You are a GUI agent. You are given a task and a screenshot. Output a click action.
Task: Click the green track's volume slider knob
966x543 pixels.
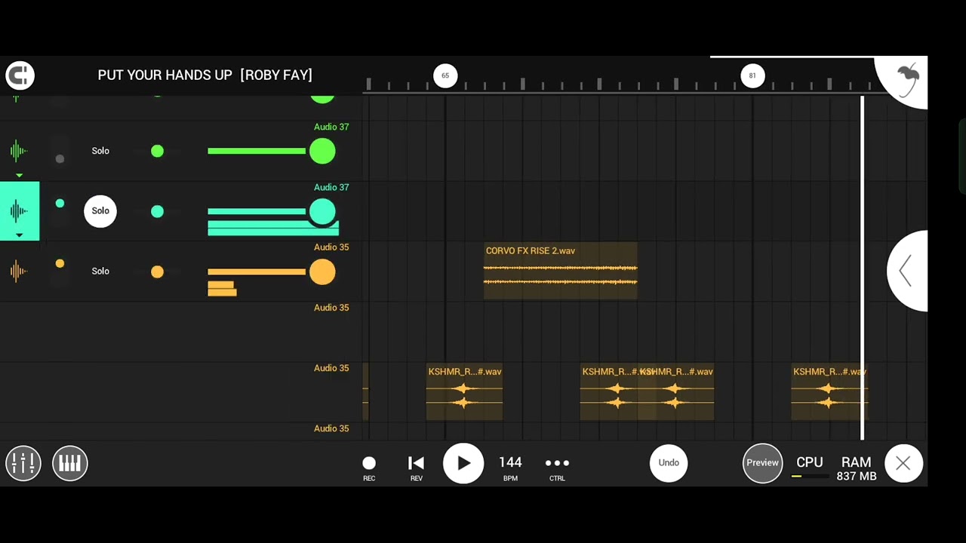click(322, 151)
